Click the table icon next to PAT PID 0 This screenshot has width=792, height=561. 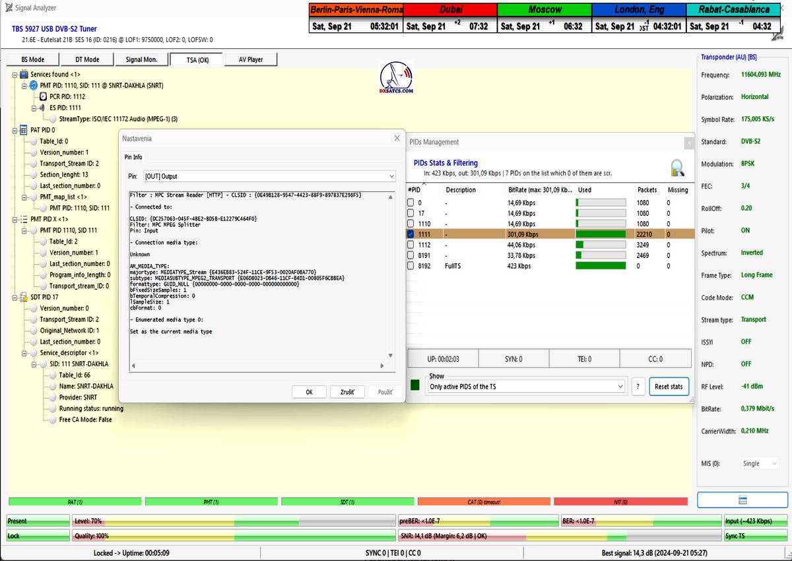[x=24, y=130]
